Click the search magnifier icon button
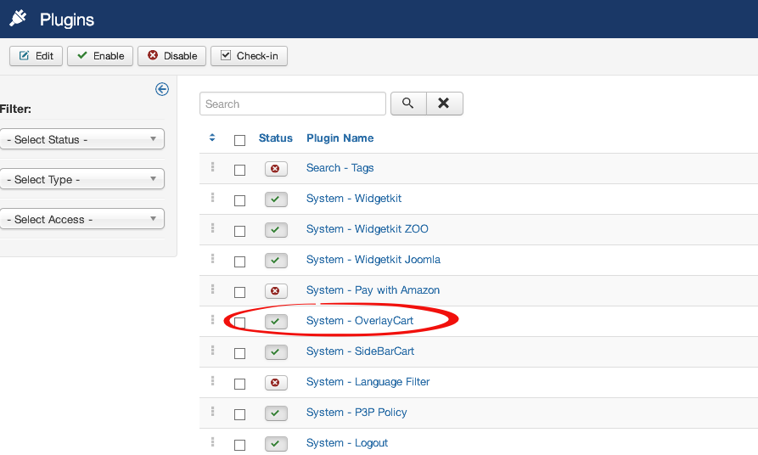The width and height of the screenshot is (758, 455). click(x=408, y=104)
